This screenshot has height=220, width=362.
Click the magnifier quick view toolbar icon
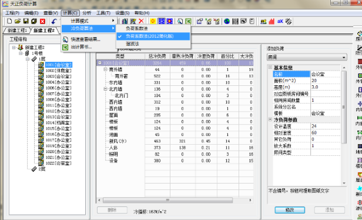click(x=180, y=21)
